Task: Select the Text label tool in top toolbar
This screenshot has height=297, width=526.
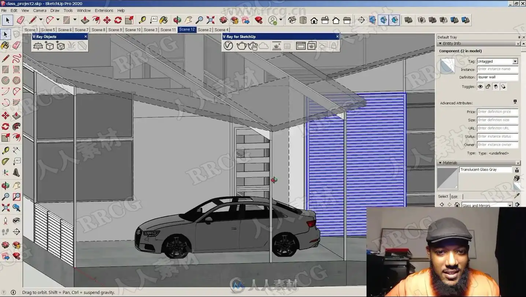Action: tap(153, 20)
